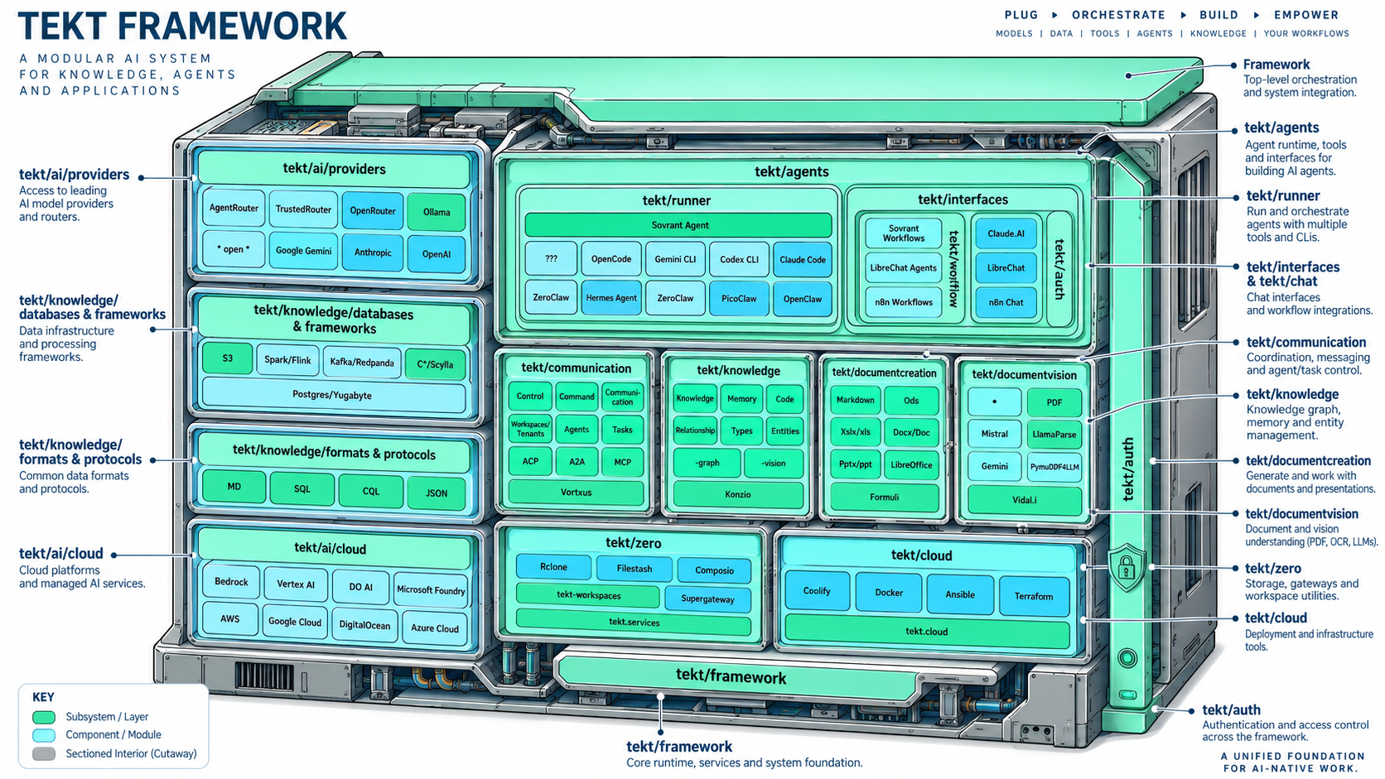Click the Docker box in tekt/cloud

(889, 593)
